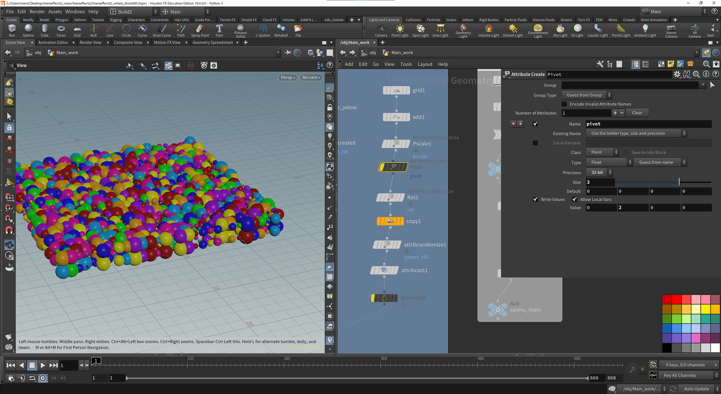The width and height of the screenshot is (721, 394).
Task: Click the attribute Name input field
Action: (649, 124)
